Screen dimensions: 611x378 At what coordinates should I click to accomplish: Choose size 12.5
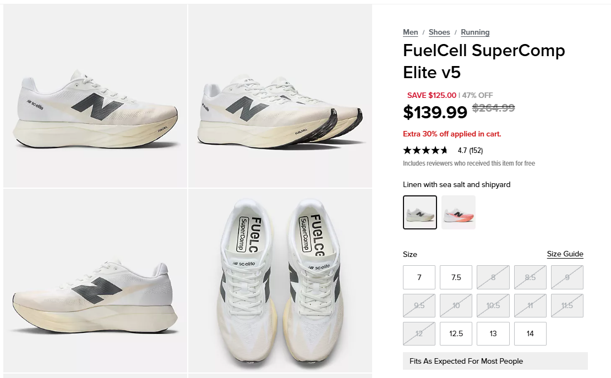tap(456, 333)
